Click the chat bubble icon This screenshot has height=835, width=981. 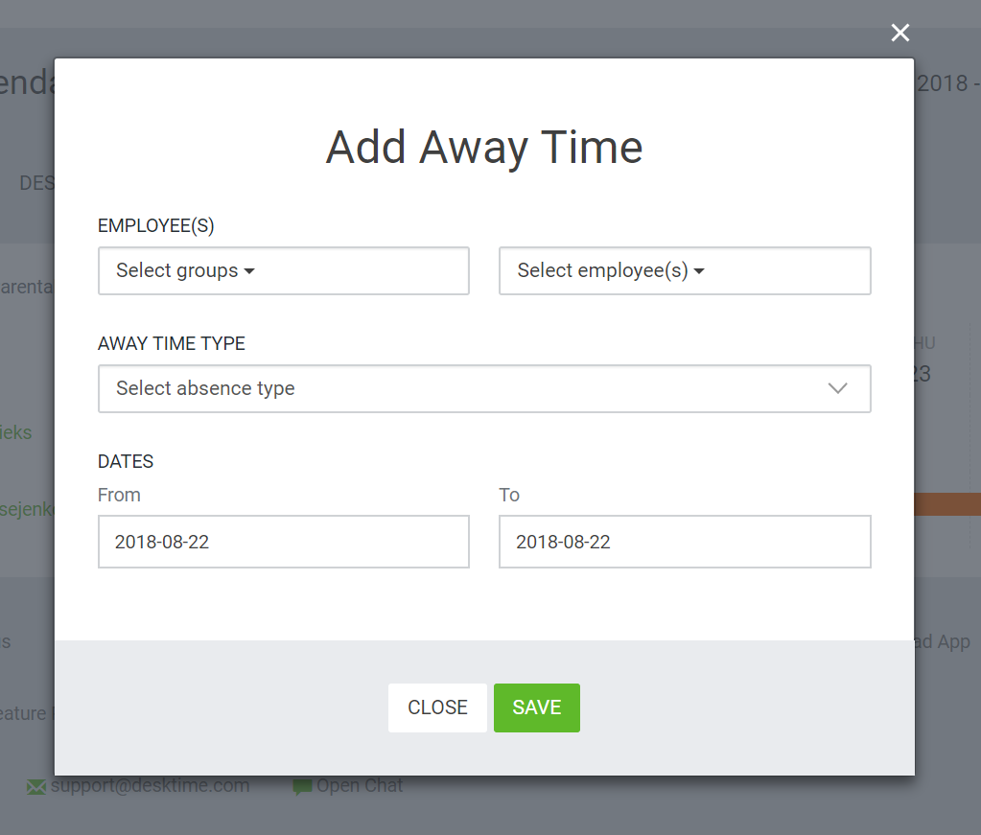tap(302, 787)
